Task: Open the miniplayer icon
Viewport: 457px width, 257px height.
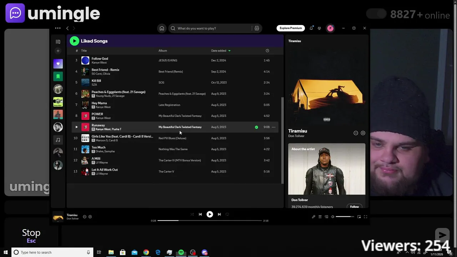Action: point(359,217)
